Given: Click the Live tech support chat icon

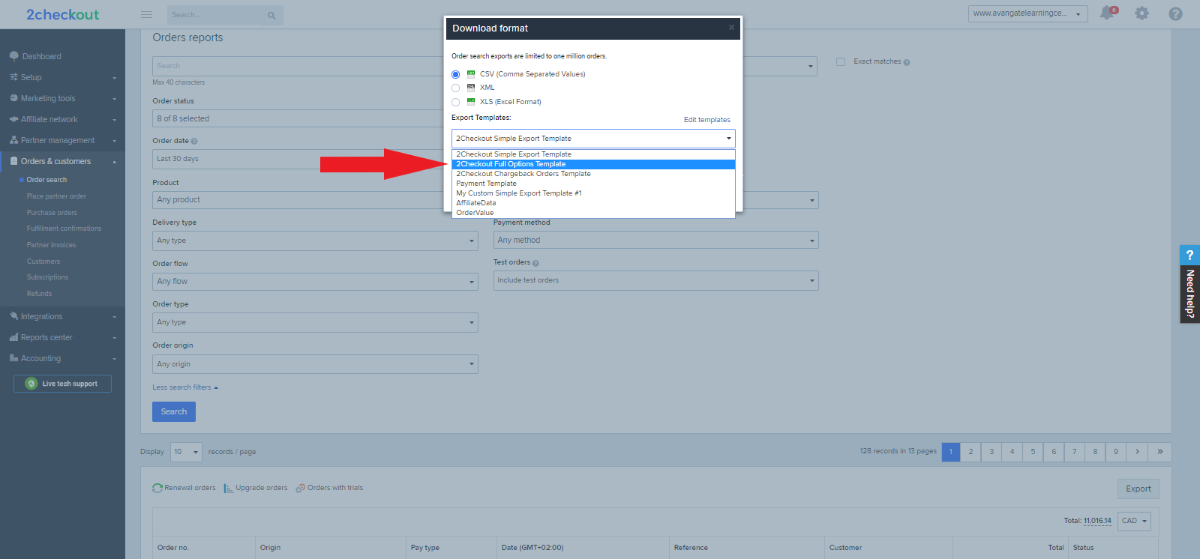Looking at the screenshot, I should pyautogui.click(x=31, y=384).
